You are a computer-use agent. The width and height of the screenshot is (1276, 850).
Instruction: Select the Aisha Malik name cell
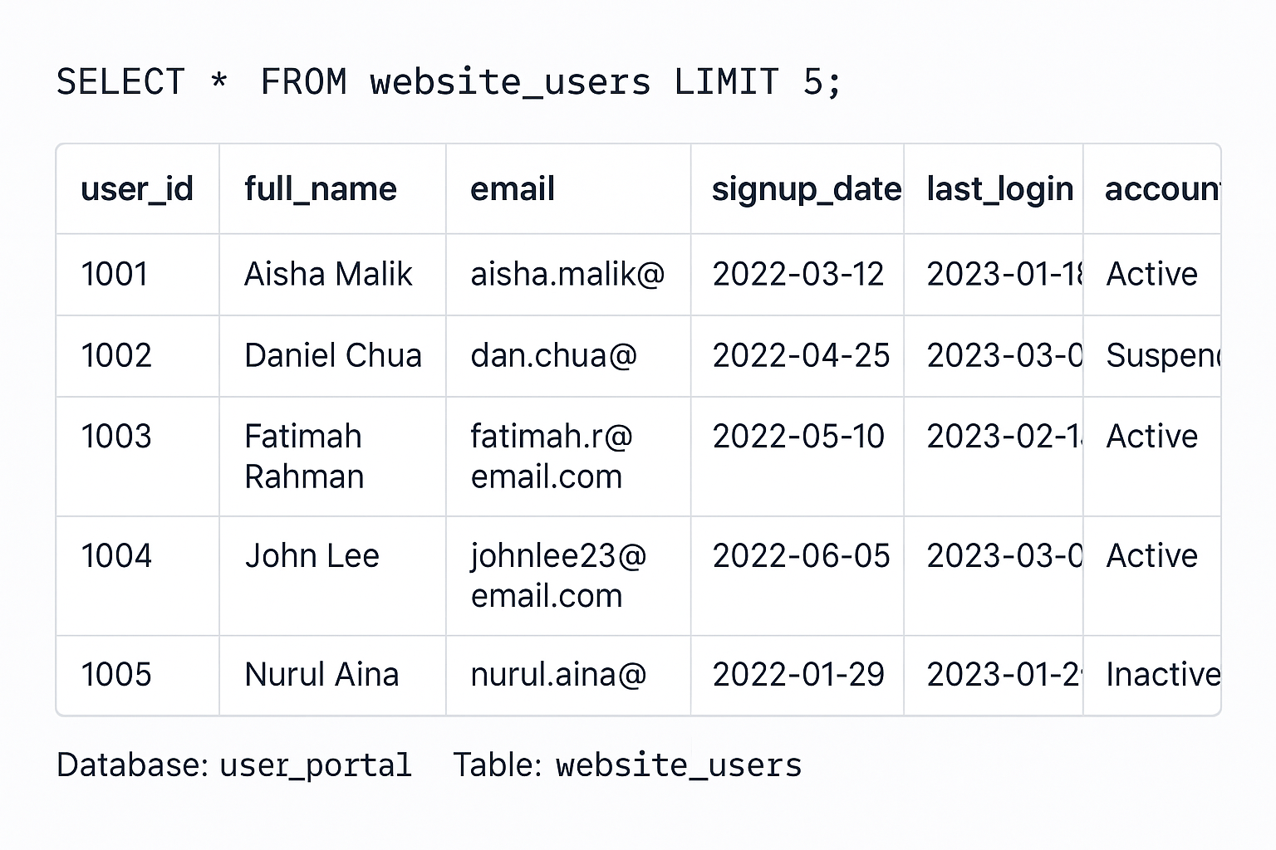pos(328,274)
